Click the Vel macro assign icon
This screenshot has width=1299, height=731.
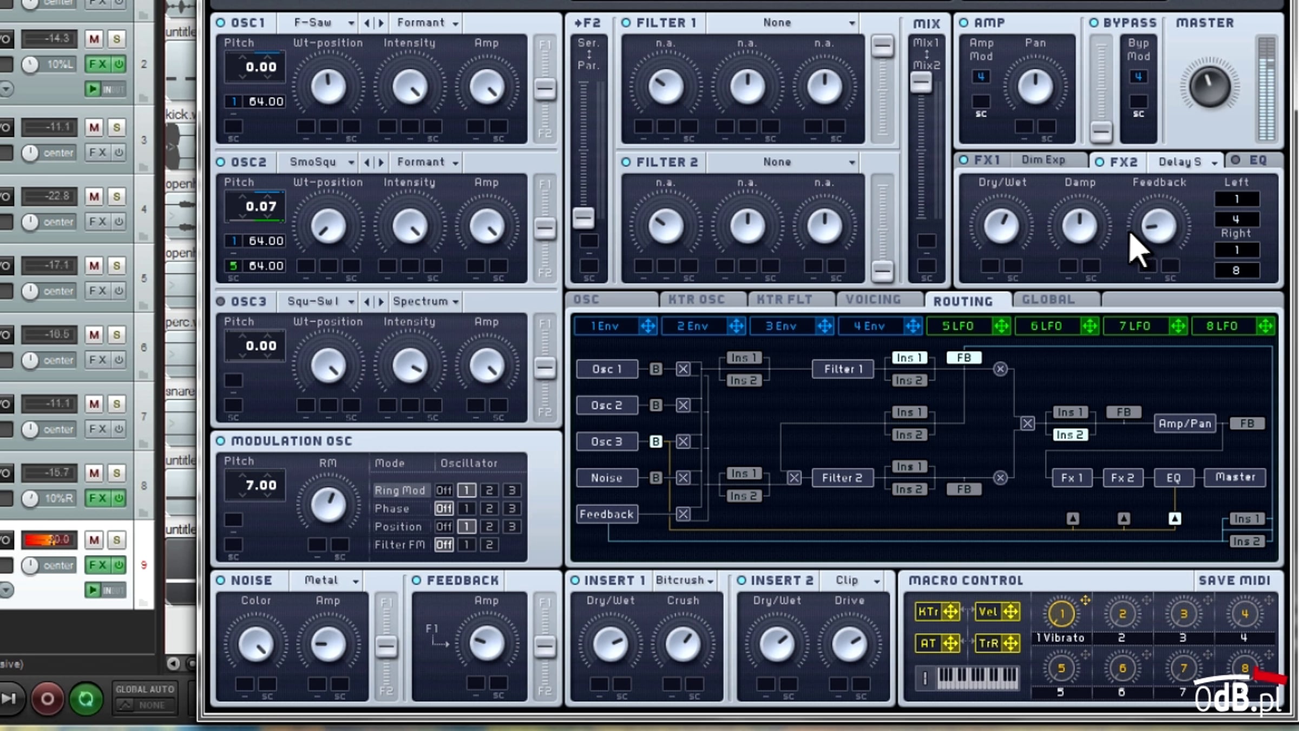click(x=1010, y=612)
